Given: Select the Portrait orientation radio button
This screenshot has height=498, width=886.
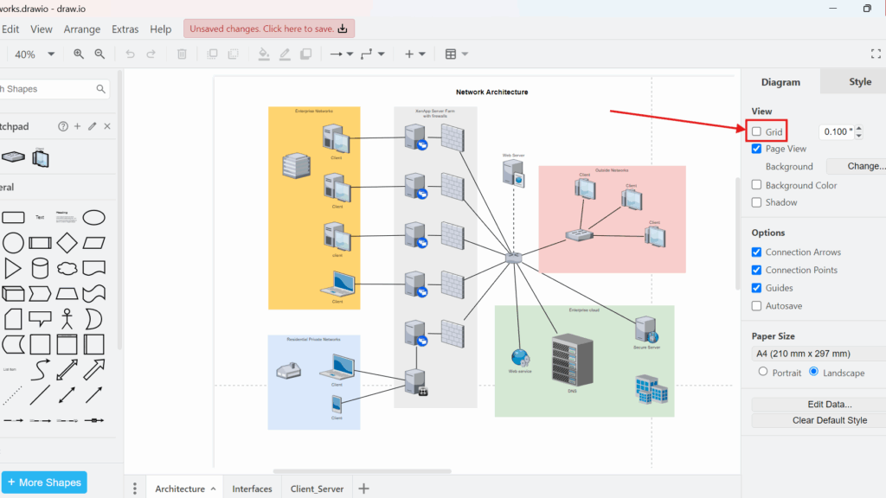Looking at the screenshot, I should point(762,372).
